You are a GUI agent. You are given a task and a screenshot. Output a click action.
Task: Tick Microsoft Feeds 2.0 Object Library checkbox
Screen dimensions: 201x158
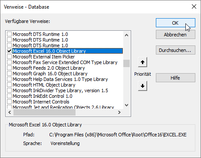coord(10,68)
